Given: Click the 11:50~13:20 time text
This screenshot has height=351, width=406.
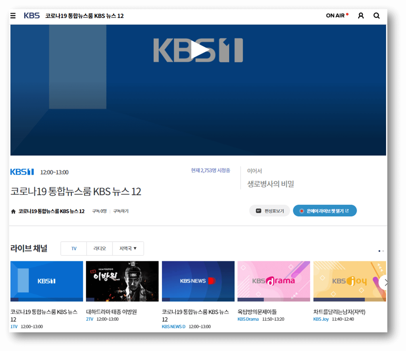Looking at the screenshot, I should [273, 319].
